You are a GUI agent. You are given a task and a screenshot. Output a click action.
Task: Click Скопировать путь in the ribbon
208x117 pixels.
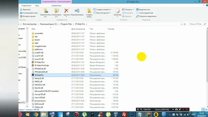(x=29, y=13)
